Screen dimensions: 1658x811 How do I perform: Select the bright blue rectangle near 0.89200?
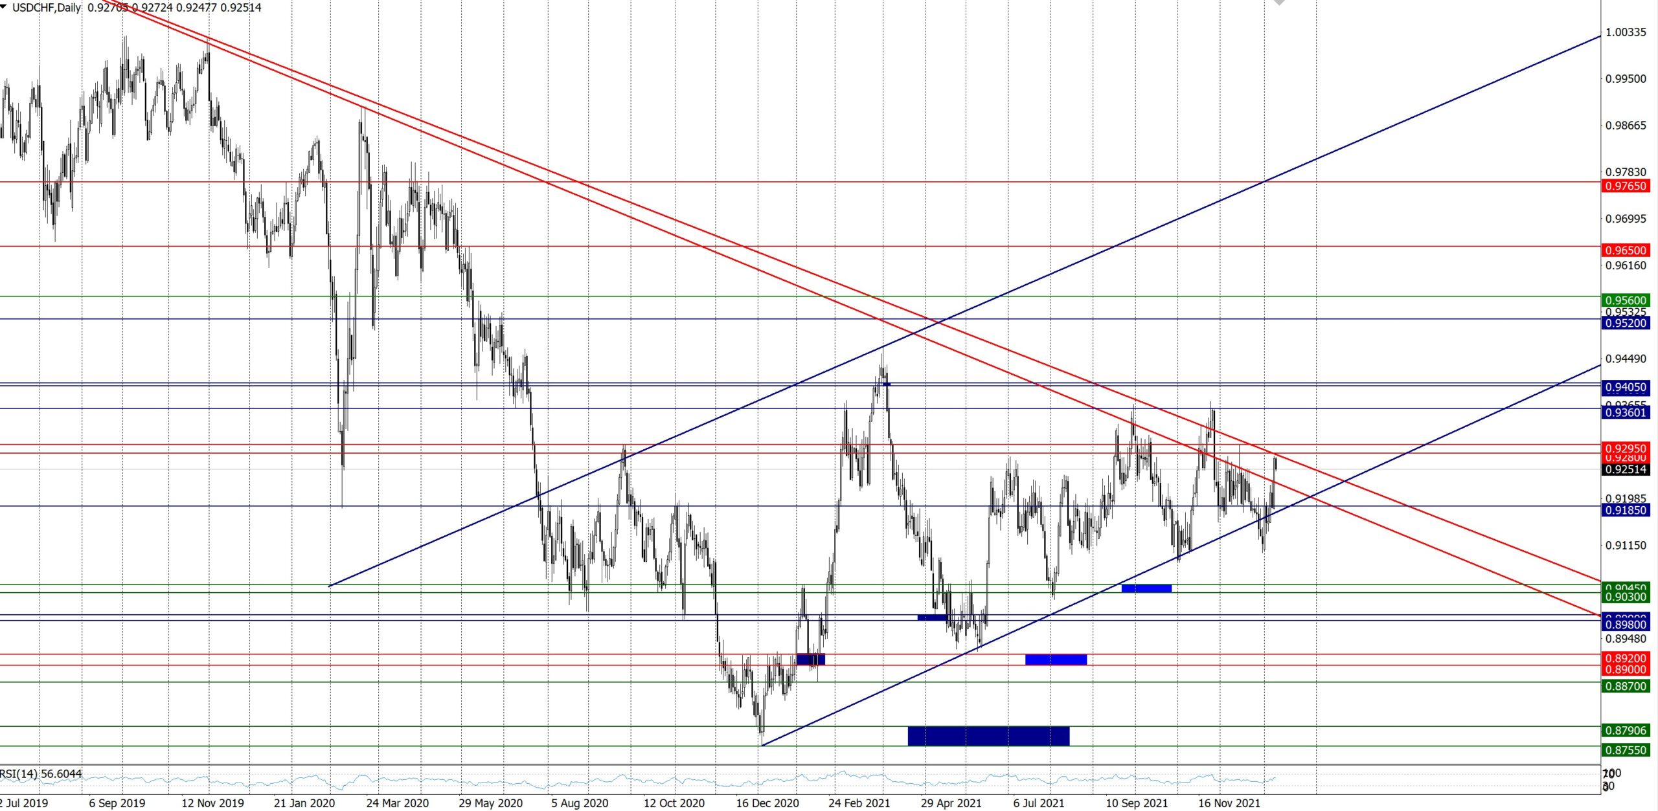[1056, 660]
